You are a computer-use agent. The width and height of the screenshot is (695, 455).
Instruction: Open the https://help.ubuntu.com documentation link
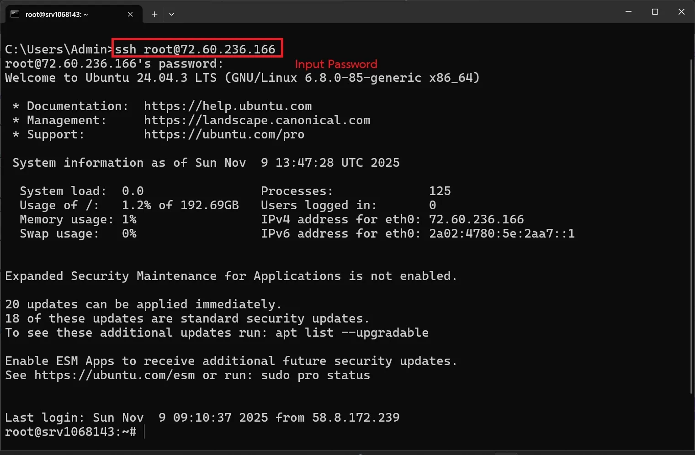(x=228, y=106)
